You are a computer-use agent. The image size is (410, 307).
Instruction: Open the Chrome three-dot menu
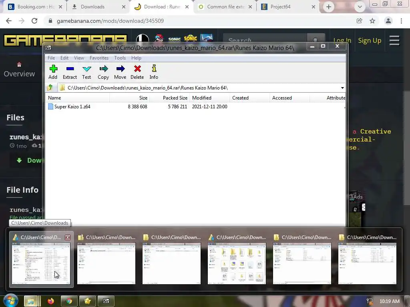401,21
